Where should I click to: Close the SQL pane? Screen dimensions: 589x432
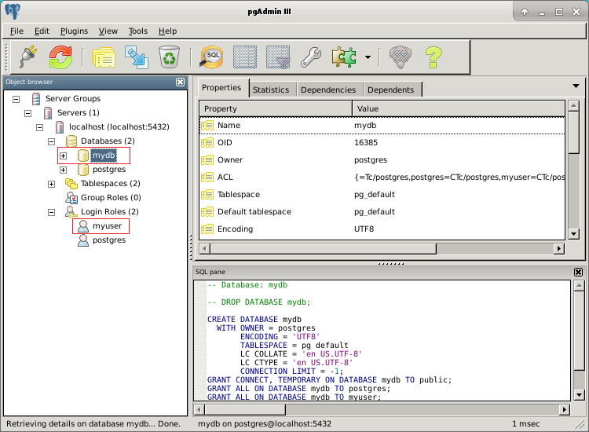click(579, 272)
